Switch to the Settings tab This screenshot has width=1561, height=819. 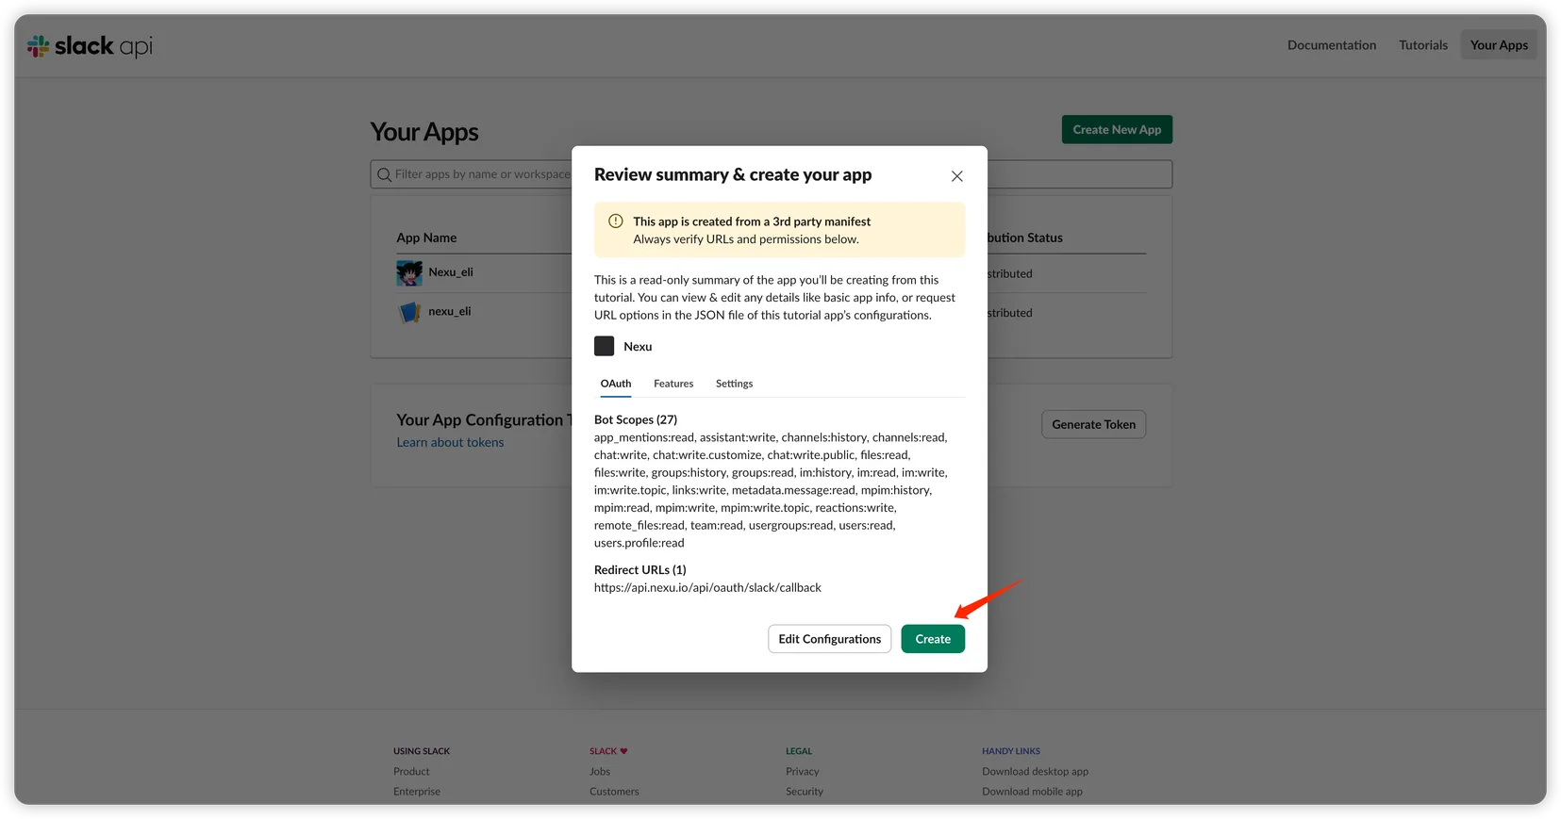[734, 384]
